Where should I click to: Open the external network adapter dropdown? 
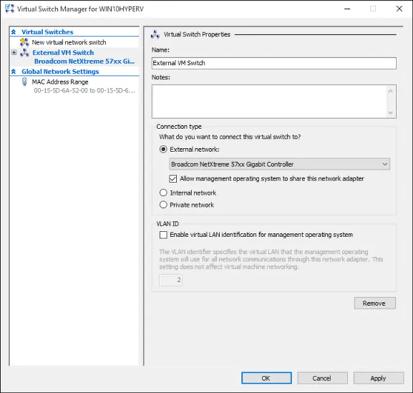[x=385, y=164]
